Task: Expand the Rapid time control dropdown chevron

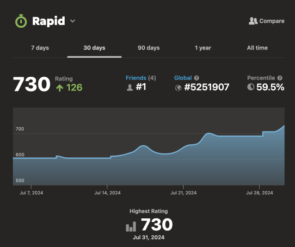Action: pyautogui.click(x=73, y=21)
